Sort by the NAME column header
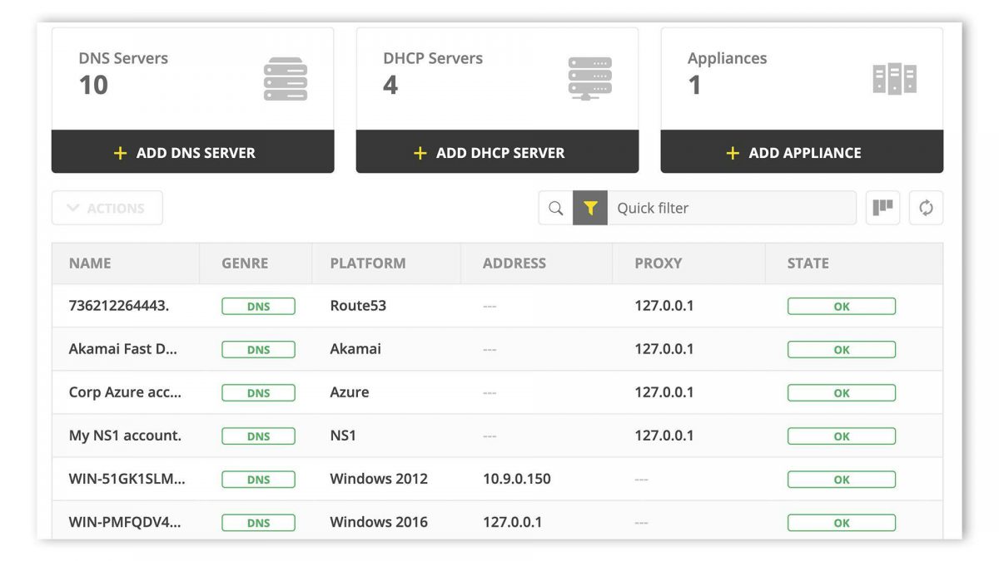This screenshot has height=561, width=999. click(89, 263)
